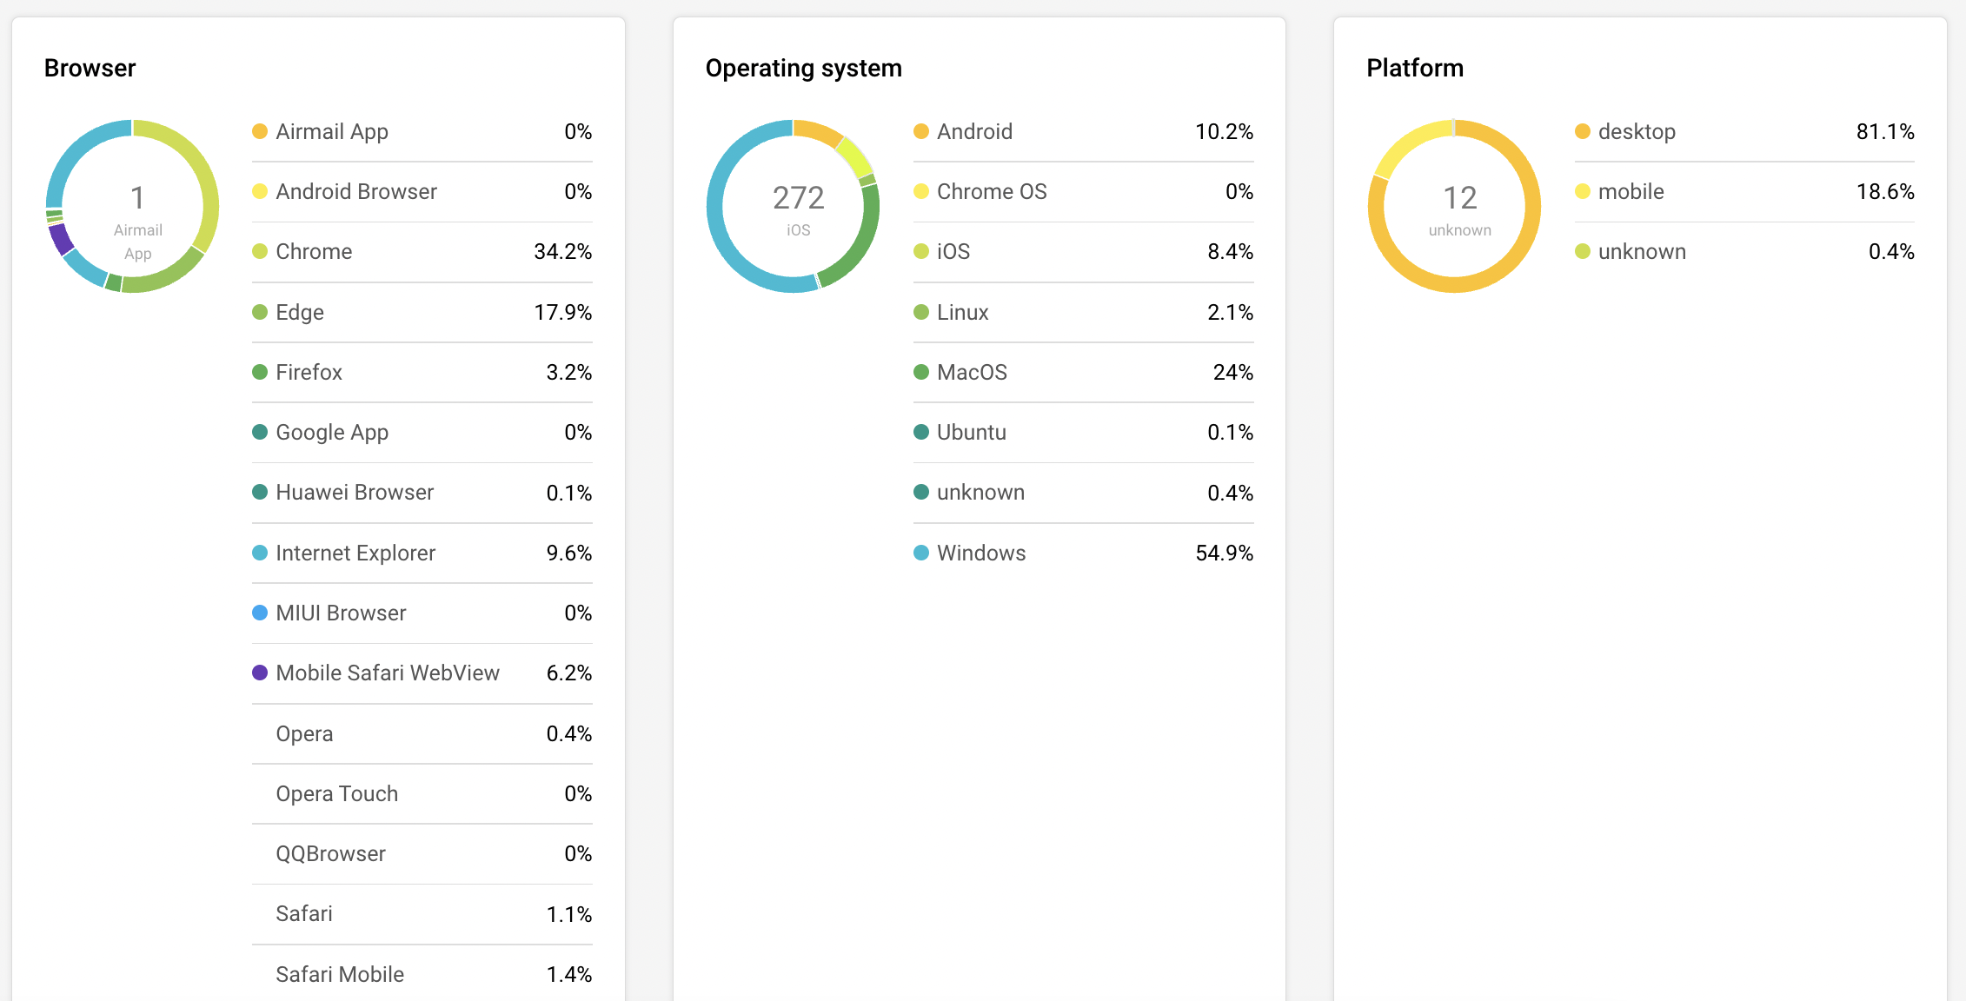Select the mobile platform yellow dot
This screenshot has height=1001, width=1966.
(1583, 191)
